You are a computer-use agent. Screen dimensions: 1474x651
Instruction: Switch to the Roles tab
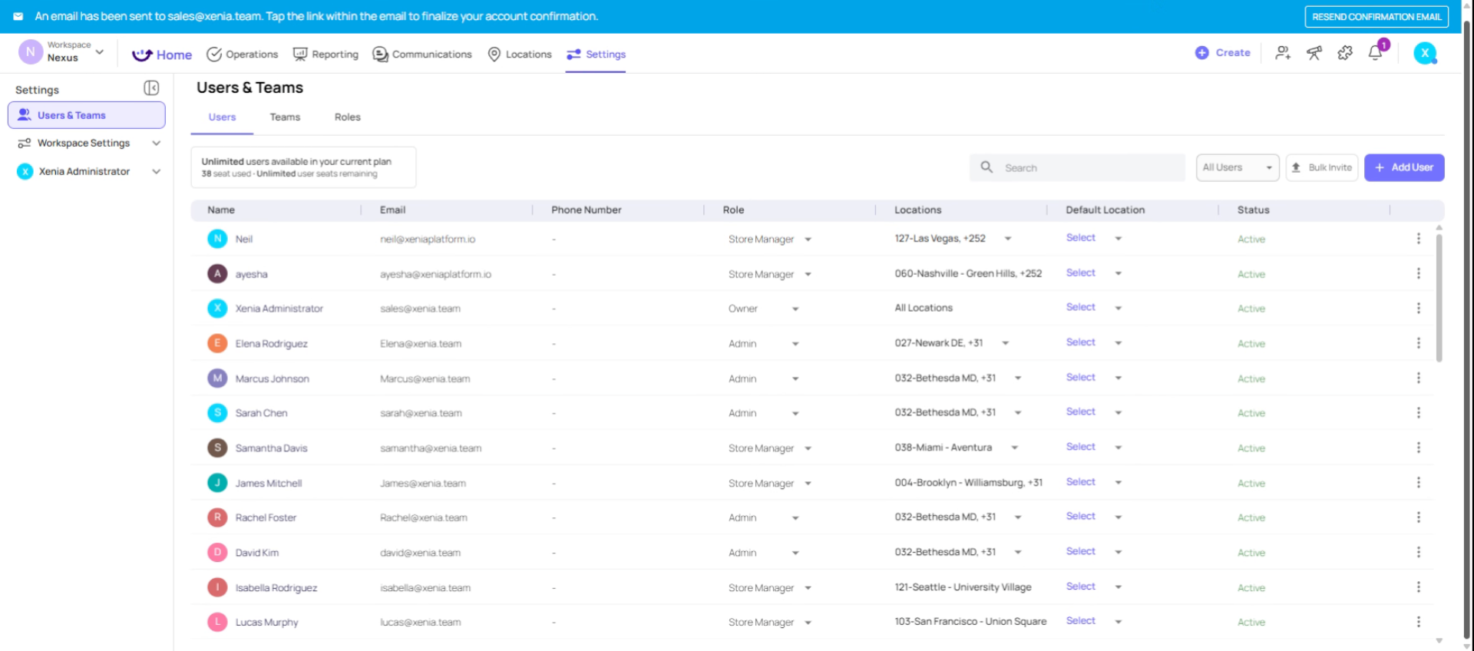[x=347, y=117]
